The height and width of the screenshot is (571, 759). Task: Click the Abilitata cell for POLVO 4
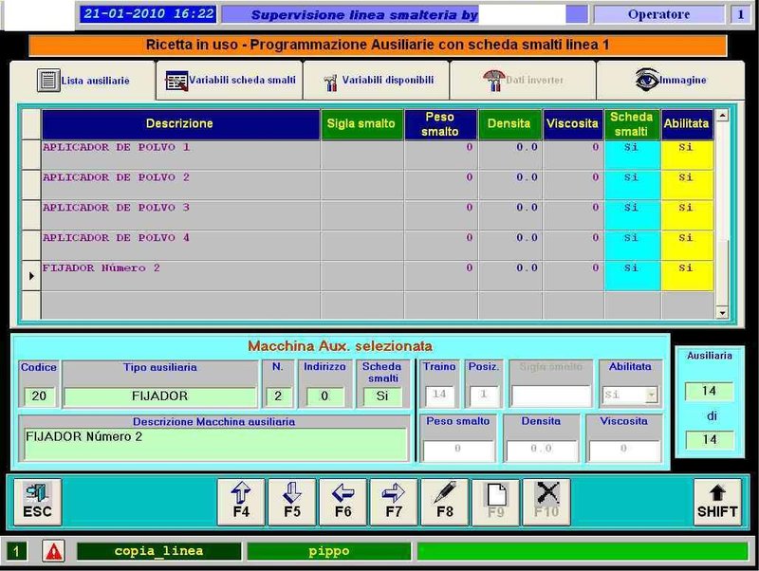click(x=687, y=246)
